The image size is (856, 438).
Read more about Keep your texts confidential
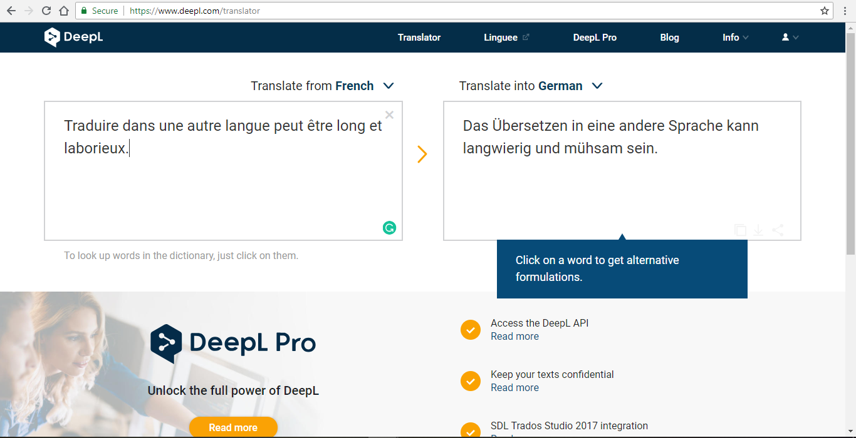point(514,388)
